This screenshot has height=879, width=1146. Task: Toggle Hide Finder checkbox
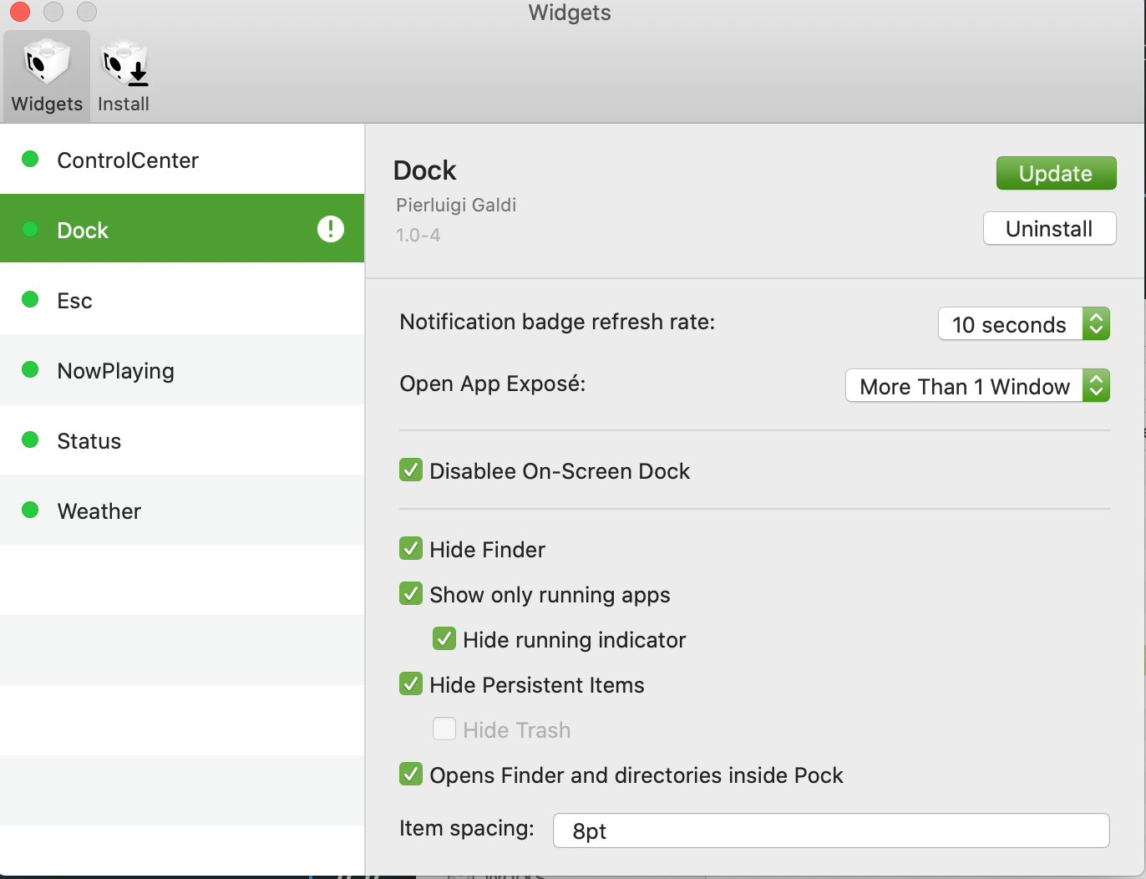[x=411, y=549]
